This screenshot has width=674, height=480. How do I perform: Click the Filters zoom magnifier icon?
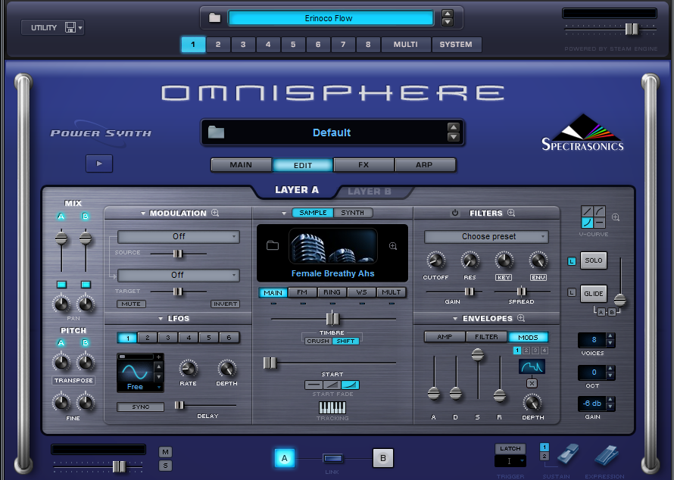(x=511, y=214)
